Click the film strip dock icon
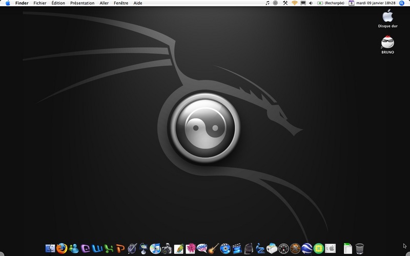The image size is (410, 256). tap(249, 248)
